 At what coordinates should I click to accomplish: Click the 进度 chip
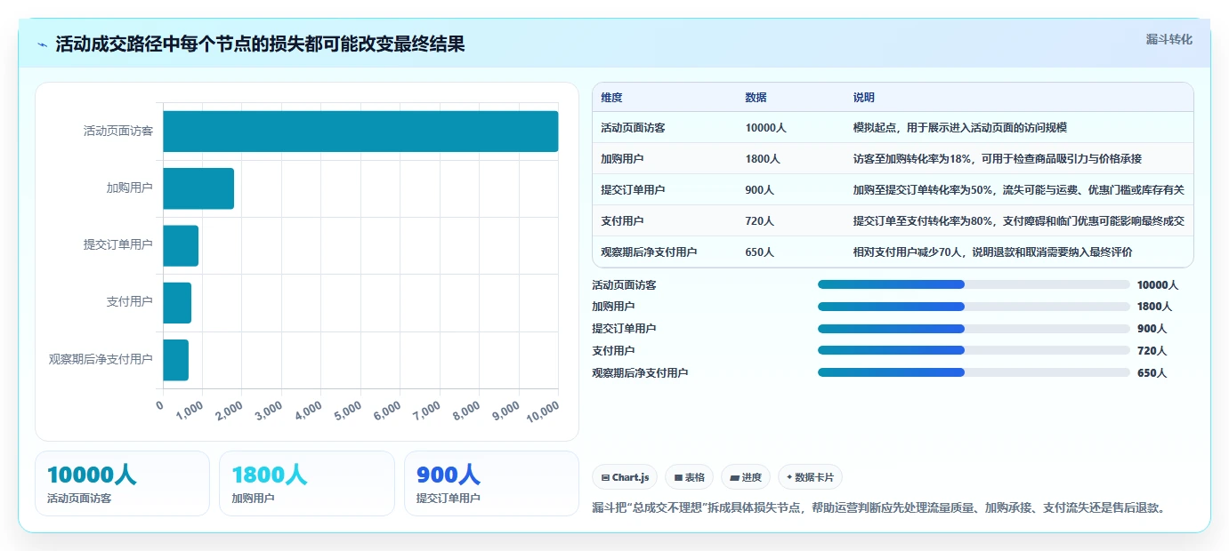[746, 477]
